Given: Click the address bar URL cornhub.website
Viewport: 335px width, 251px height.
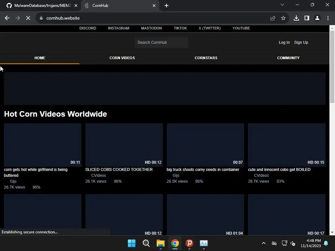Looking at the screenshot, I should (x=63, y=18).
